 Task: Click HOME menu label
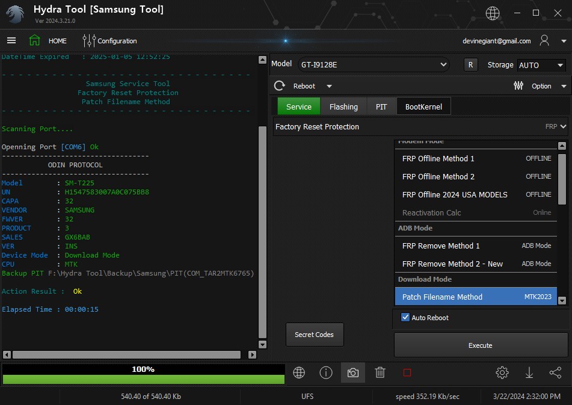pos(58,41)
